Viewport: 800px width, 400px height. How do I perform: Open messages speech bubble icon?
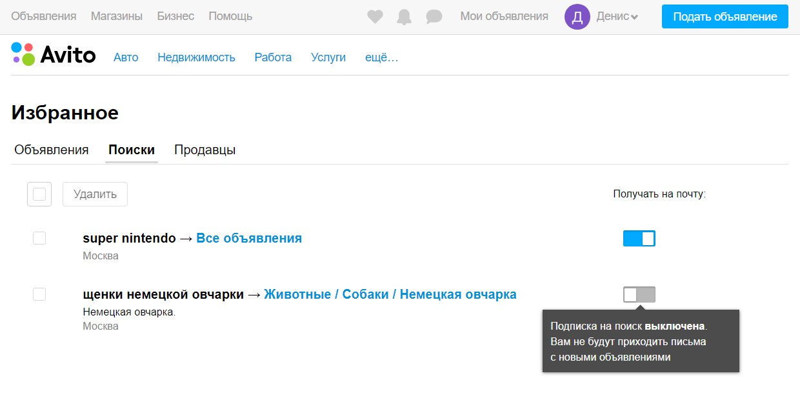click(x=434, y=17)
